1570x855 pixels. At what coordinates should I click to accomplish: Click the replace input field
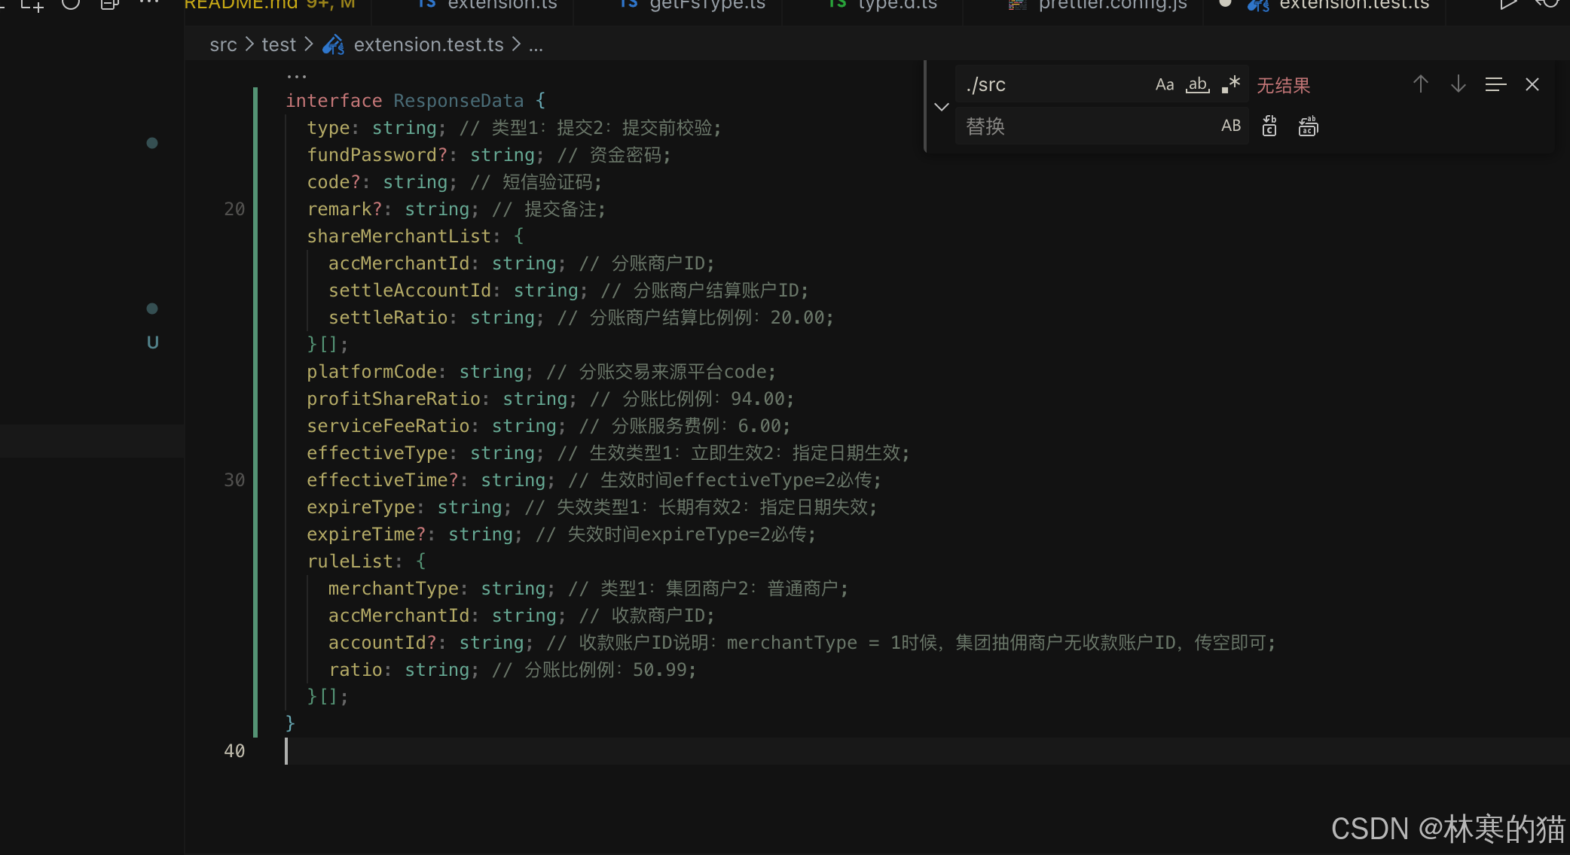tap(1085, 126)
